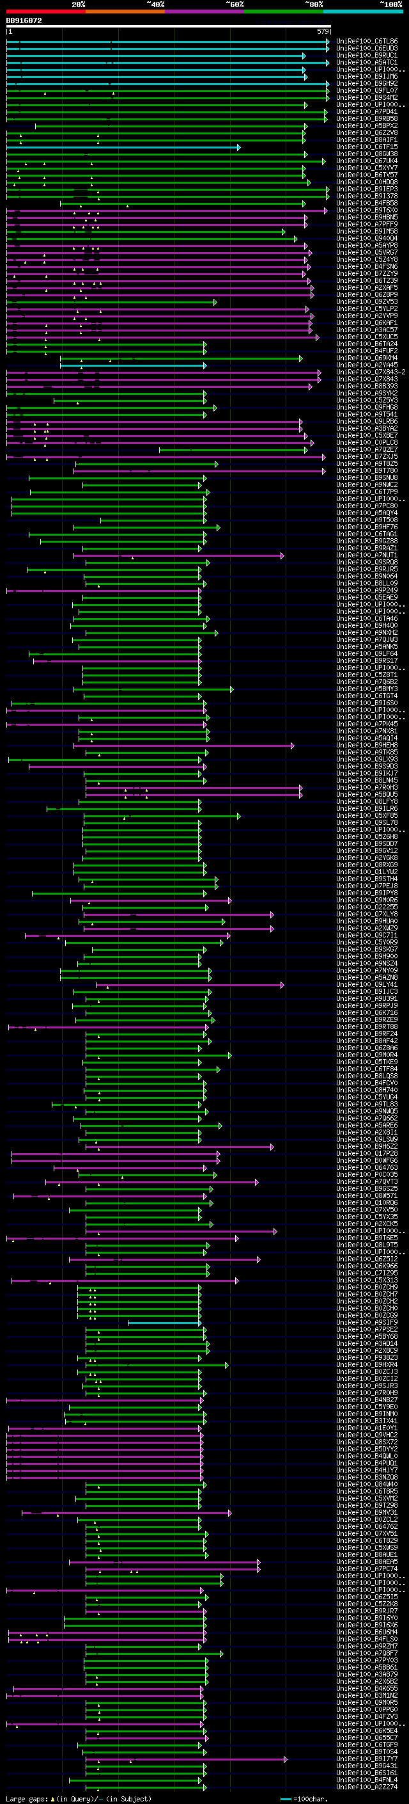Open hit UniRef100_B8AEA5

(x=367, y=1561)
